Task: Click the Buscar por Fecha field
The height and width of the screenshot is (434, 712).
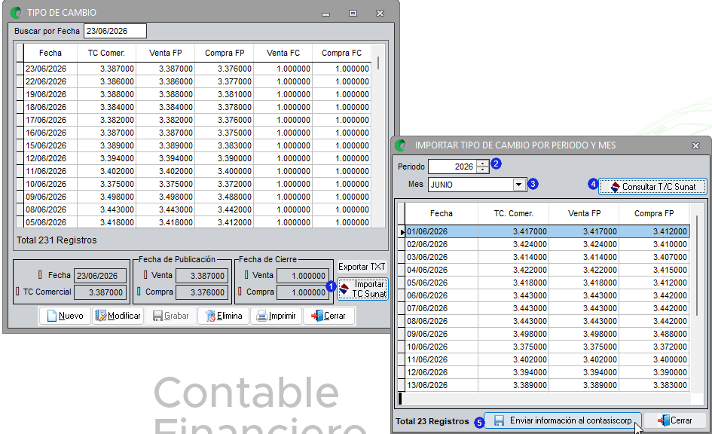Action: (x=115, y=31)
